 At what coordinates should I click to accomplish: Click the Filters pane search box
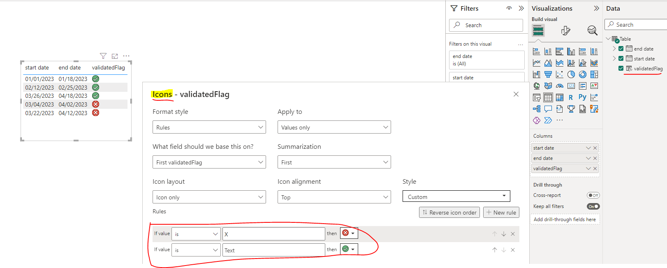point(486,25)
